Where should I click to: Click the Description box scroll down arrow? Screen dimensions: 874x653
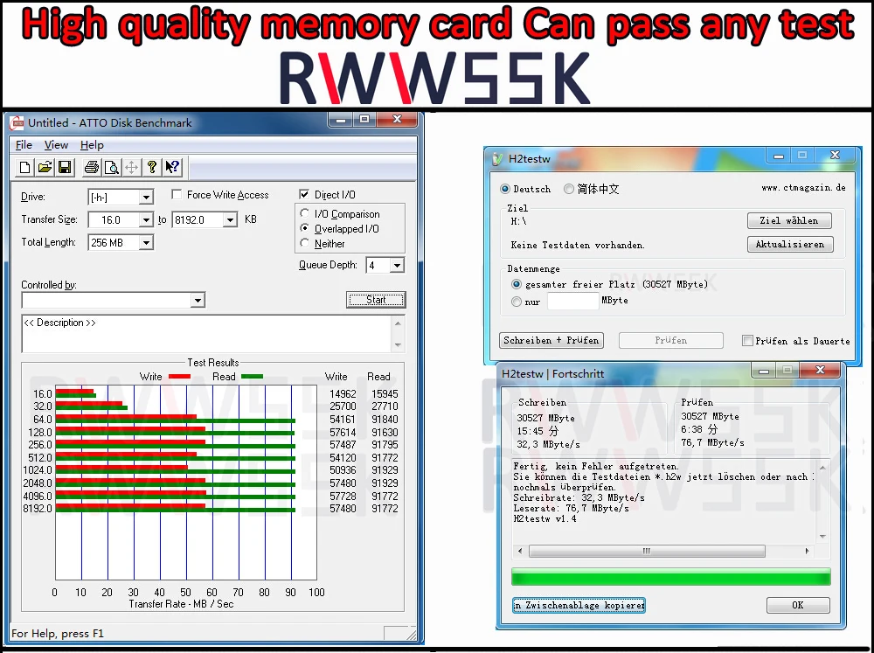[x=398, y=345]
